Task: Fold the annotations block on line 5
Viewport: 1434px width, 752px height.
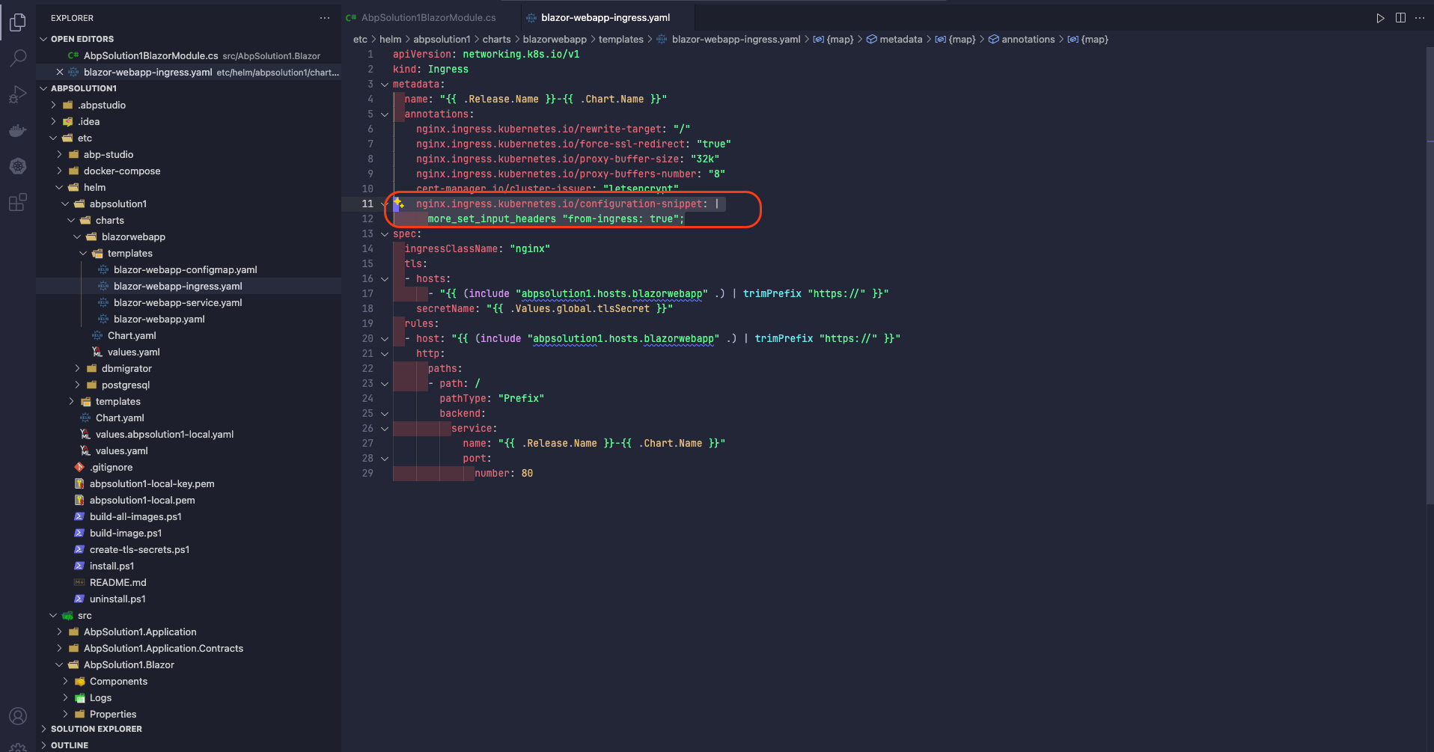Action: click(x=385, y=114)
